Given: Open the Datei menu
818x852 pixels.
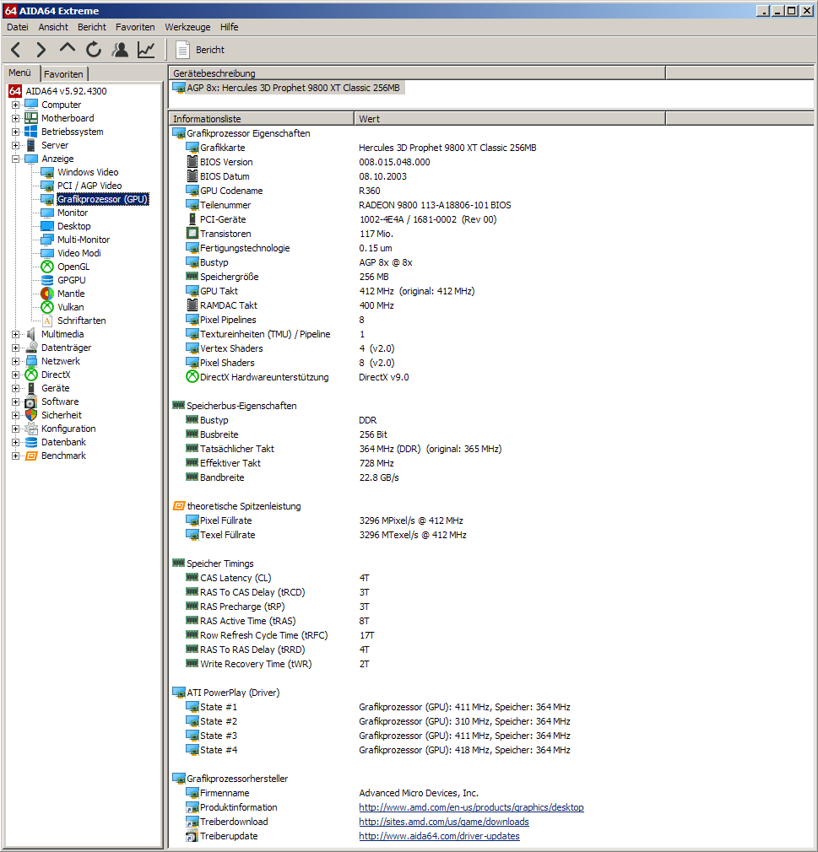Looking at the screenshot, I should [18, 27].
